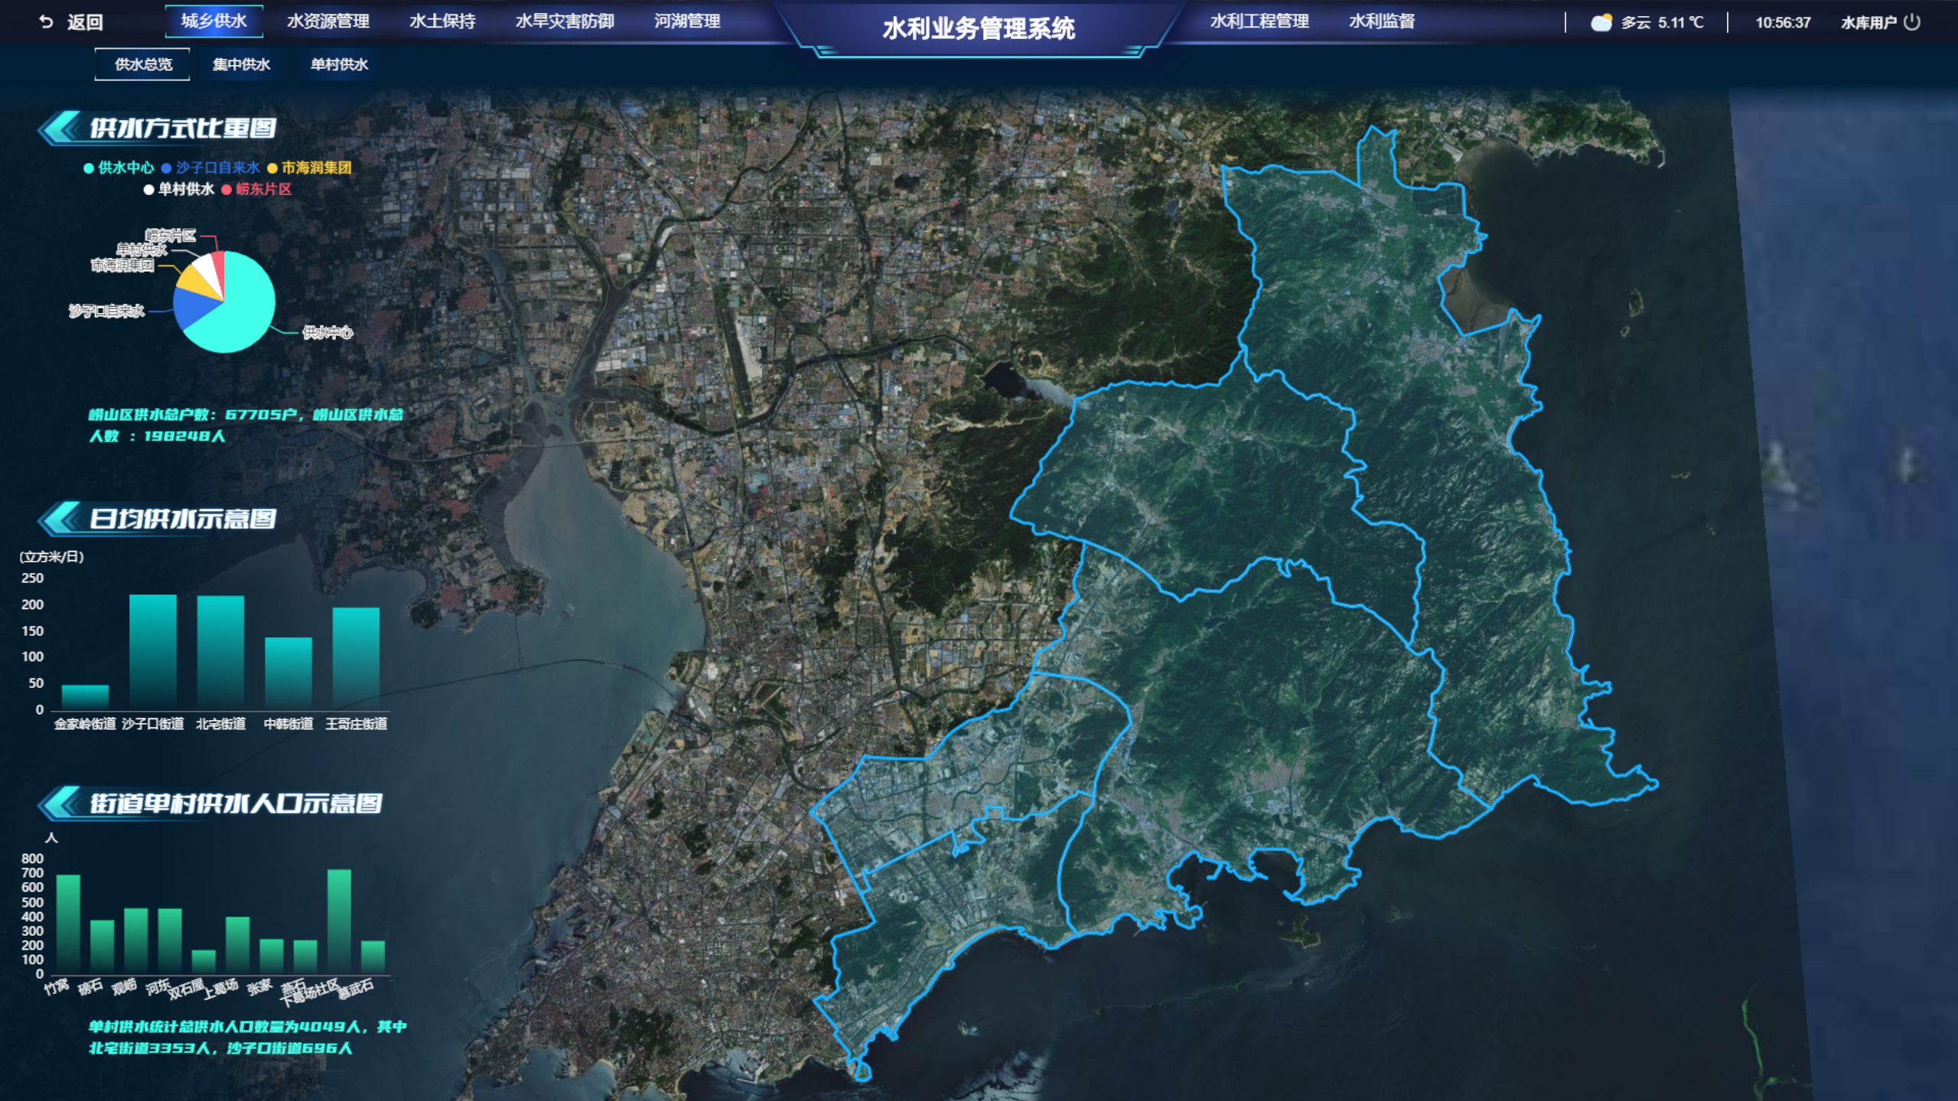Screen dimensions: 1958x1101
Task: Switch to the 集中供水 tab
Action: pos(241,64)
